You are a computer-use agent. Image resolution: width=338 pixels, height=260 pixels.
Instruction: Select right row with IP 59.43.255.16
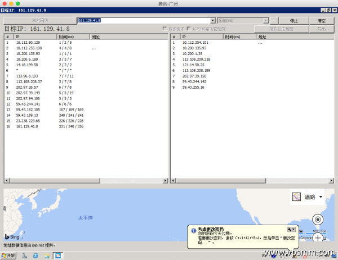252,87
